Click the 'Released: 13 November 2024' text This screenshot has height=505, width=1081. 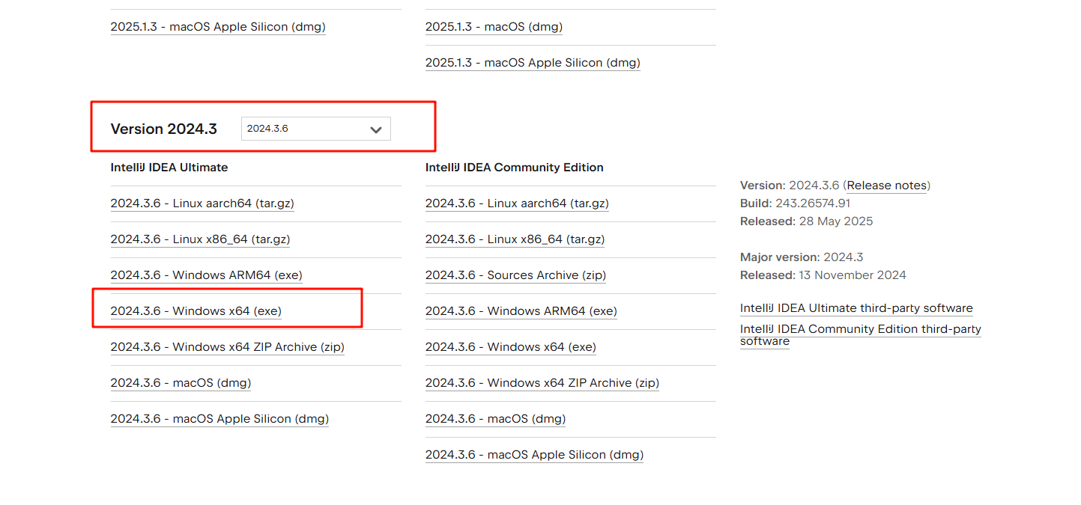pos(823,275)
